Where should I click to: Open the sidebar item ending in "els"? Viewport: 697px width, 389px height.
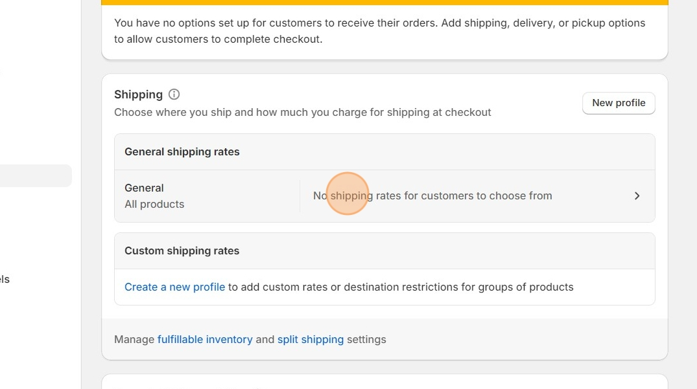pyautogui.click(x=5, y=280)
